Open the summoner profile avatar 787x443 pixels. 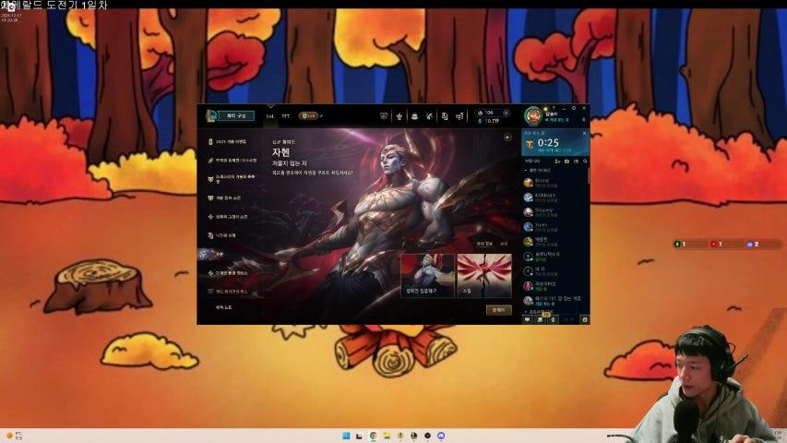532,116
